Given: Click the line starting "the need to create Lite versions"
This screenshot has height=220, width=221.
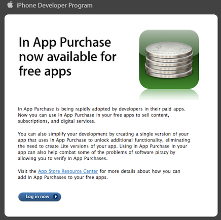Looking at the screenshot, I should (x=102, y=146).
